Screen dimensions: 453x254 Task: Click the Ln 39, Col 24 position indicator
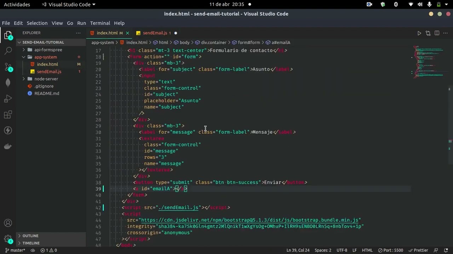click(x=298, y=250)
